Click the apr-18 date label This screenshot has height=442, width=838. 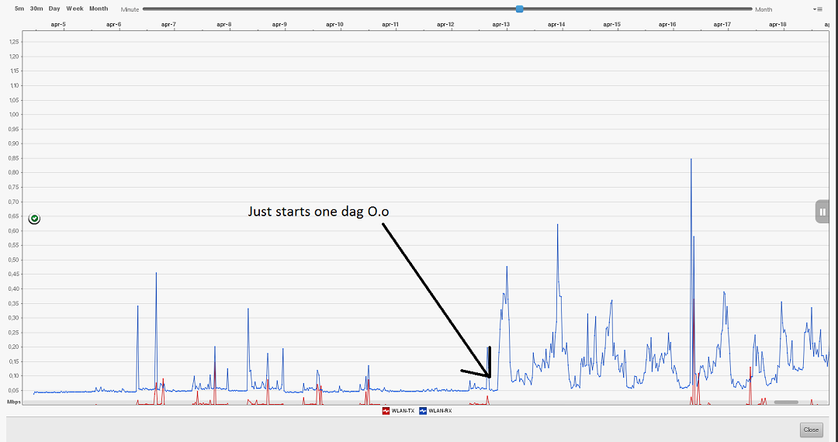pos(777,25)
